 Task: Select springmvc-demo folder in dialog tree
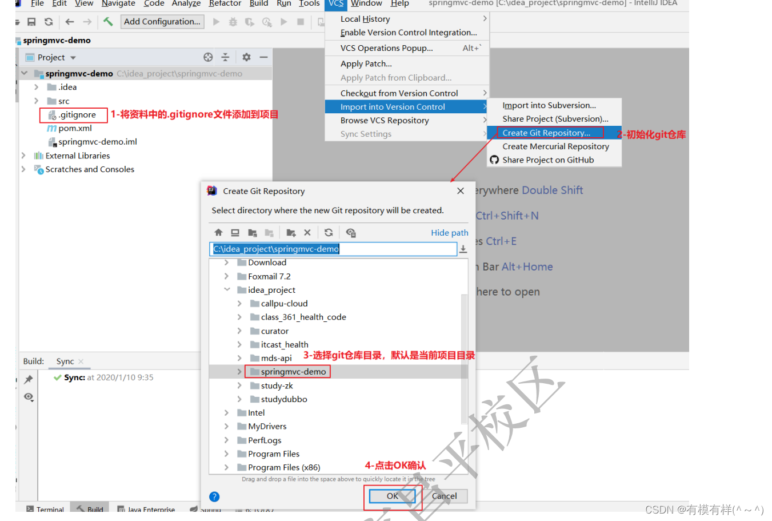(293, 372)
